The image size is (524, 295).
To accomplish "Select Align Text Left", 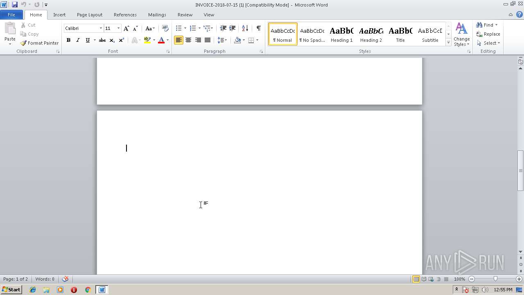I will tap(178, 40).
